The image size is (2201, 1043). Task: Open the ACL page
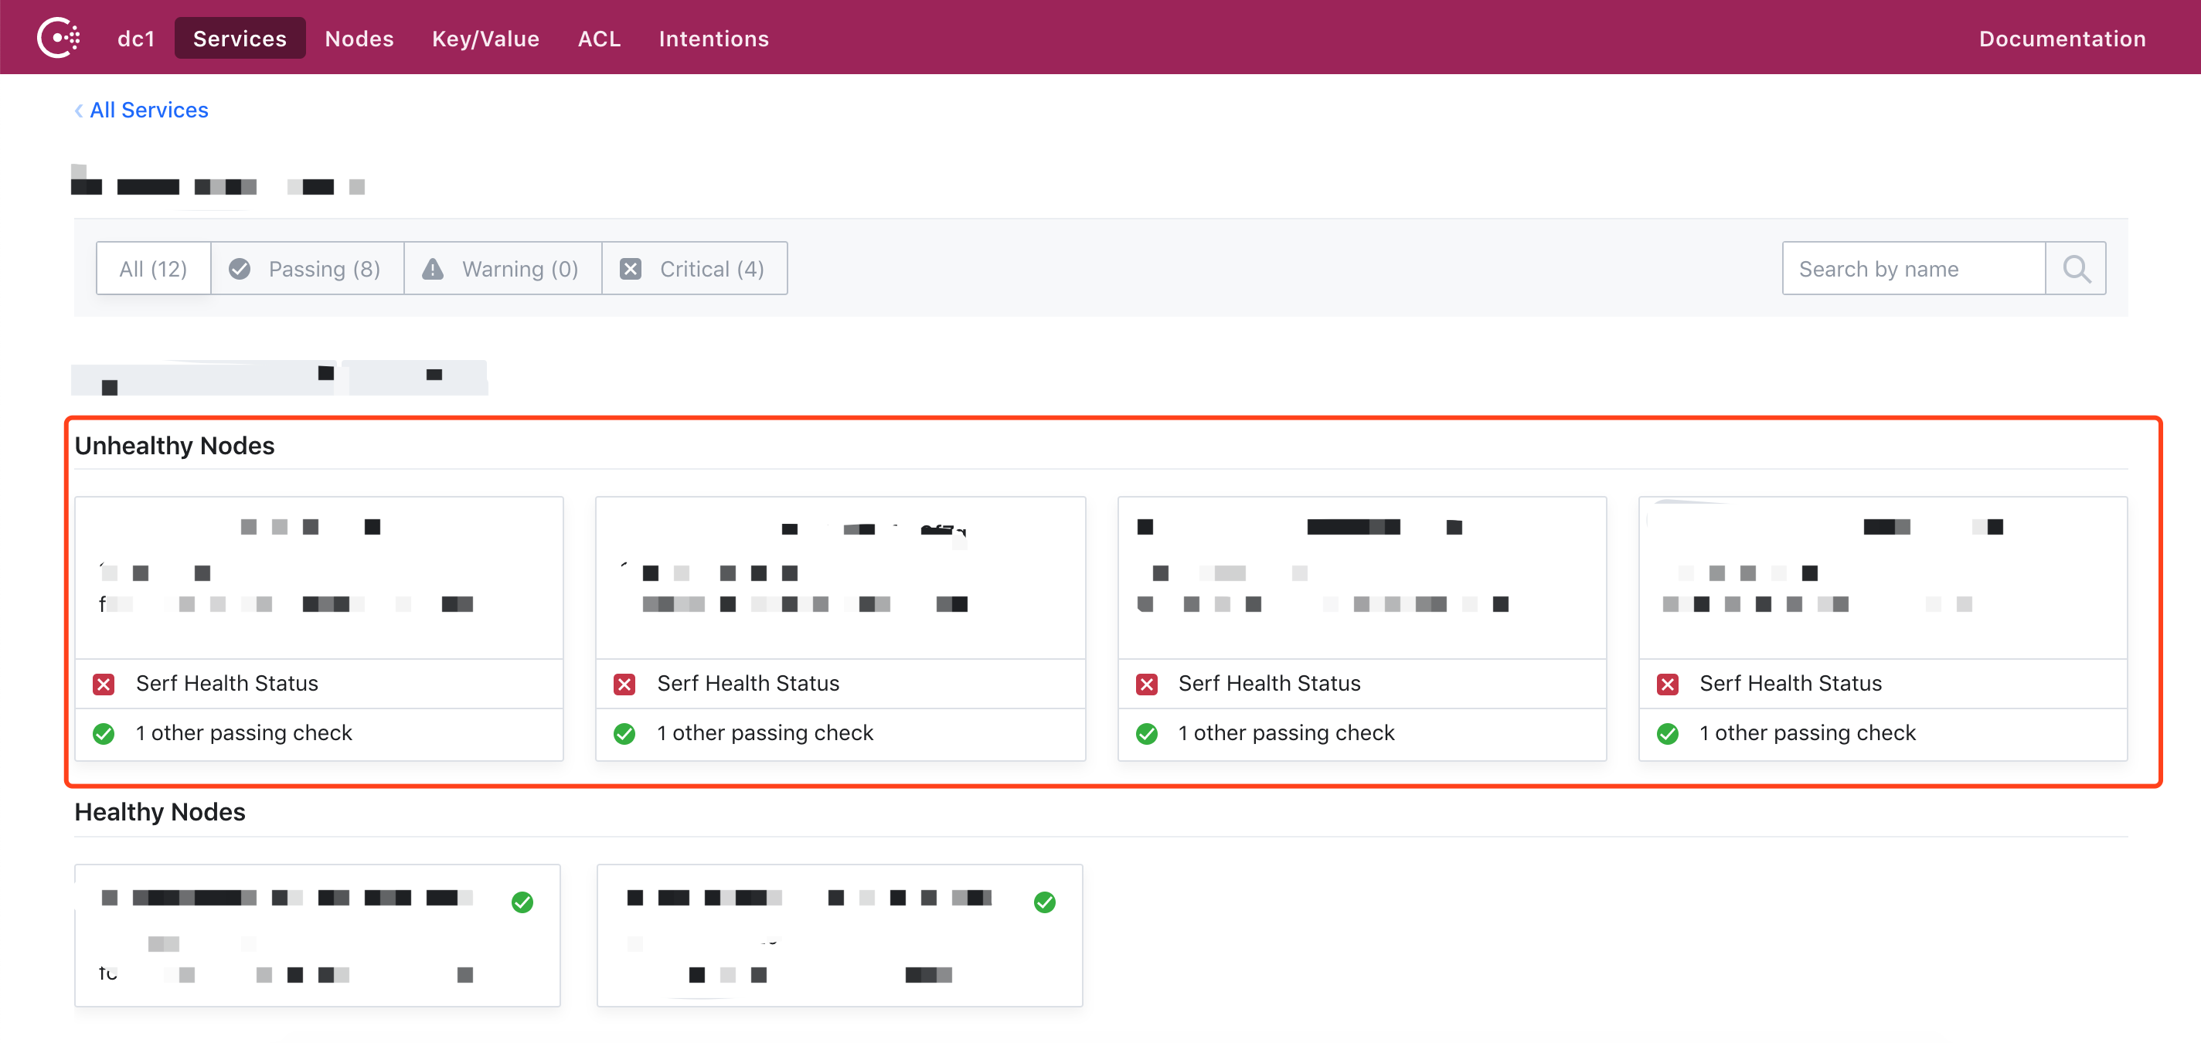(x=599, y=39)
